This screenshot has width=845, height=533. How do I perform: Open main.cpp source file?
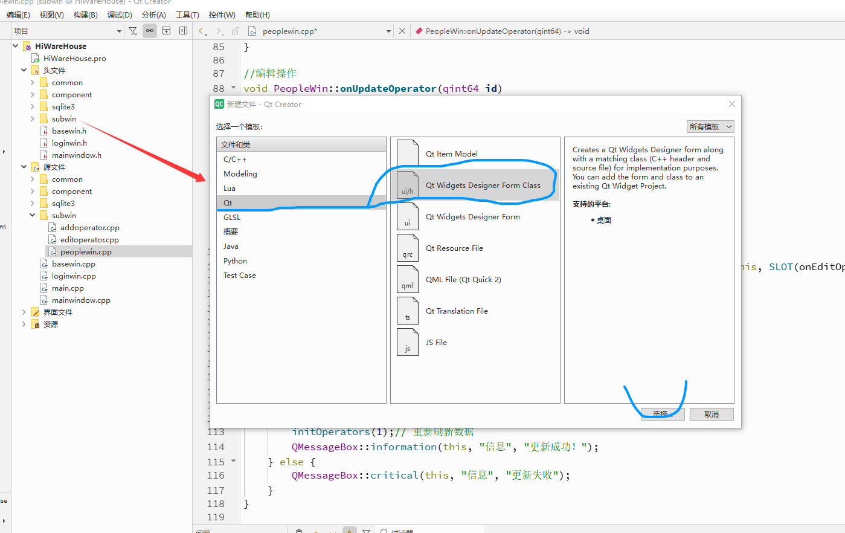click(68, 288)
